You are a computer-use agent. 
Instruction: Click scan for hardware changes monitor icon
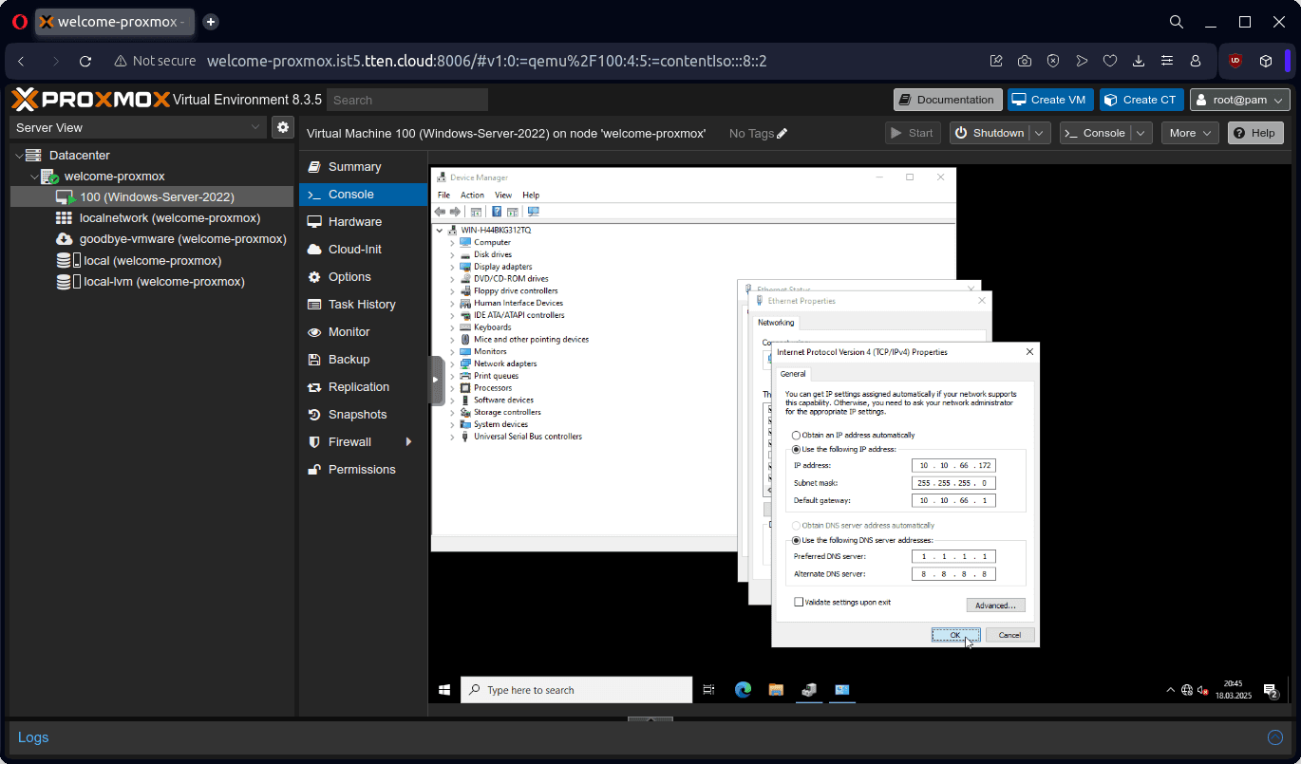click(533, 212)
